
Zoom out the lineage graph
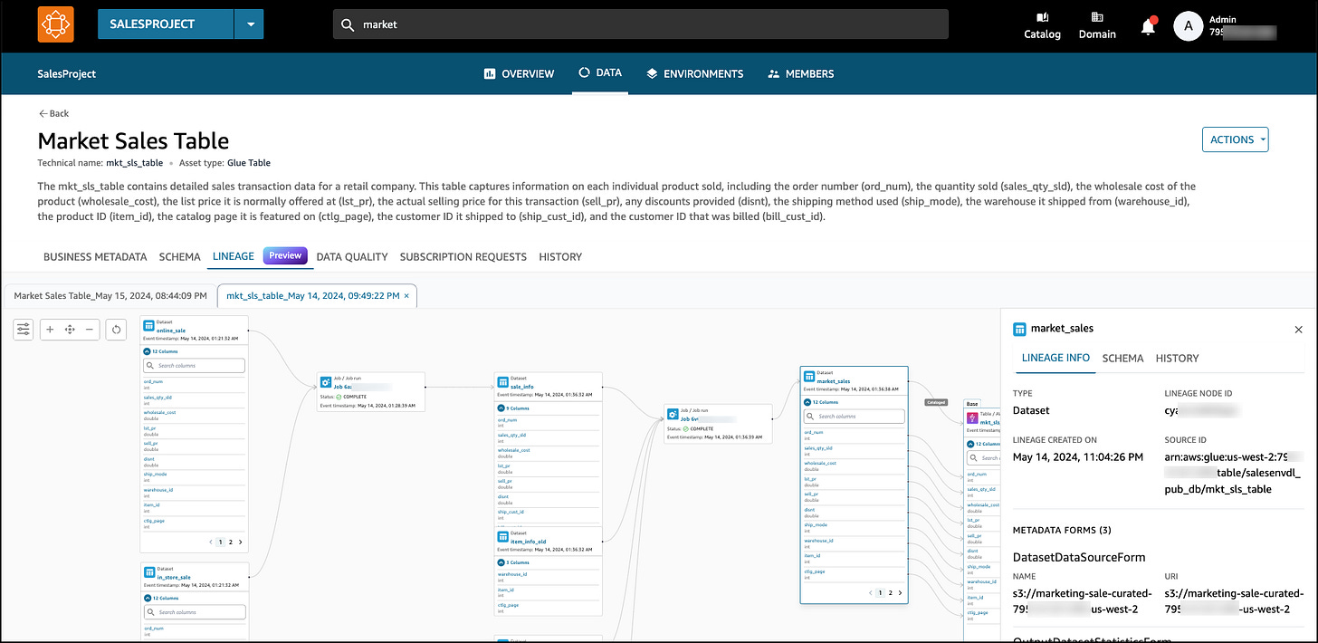[x=89, y=330]
